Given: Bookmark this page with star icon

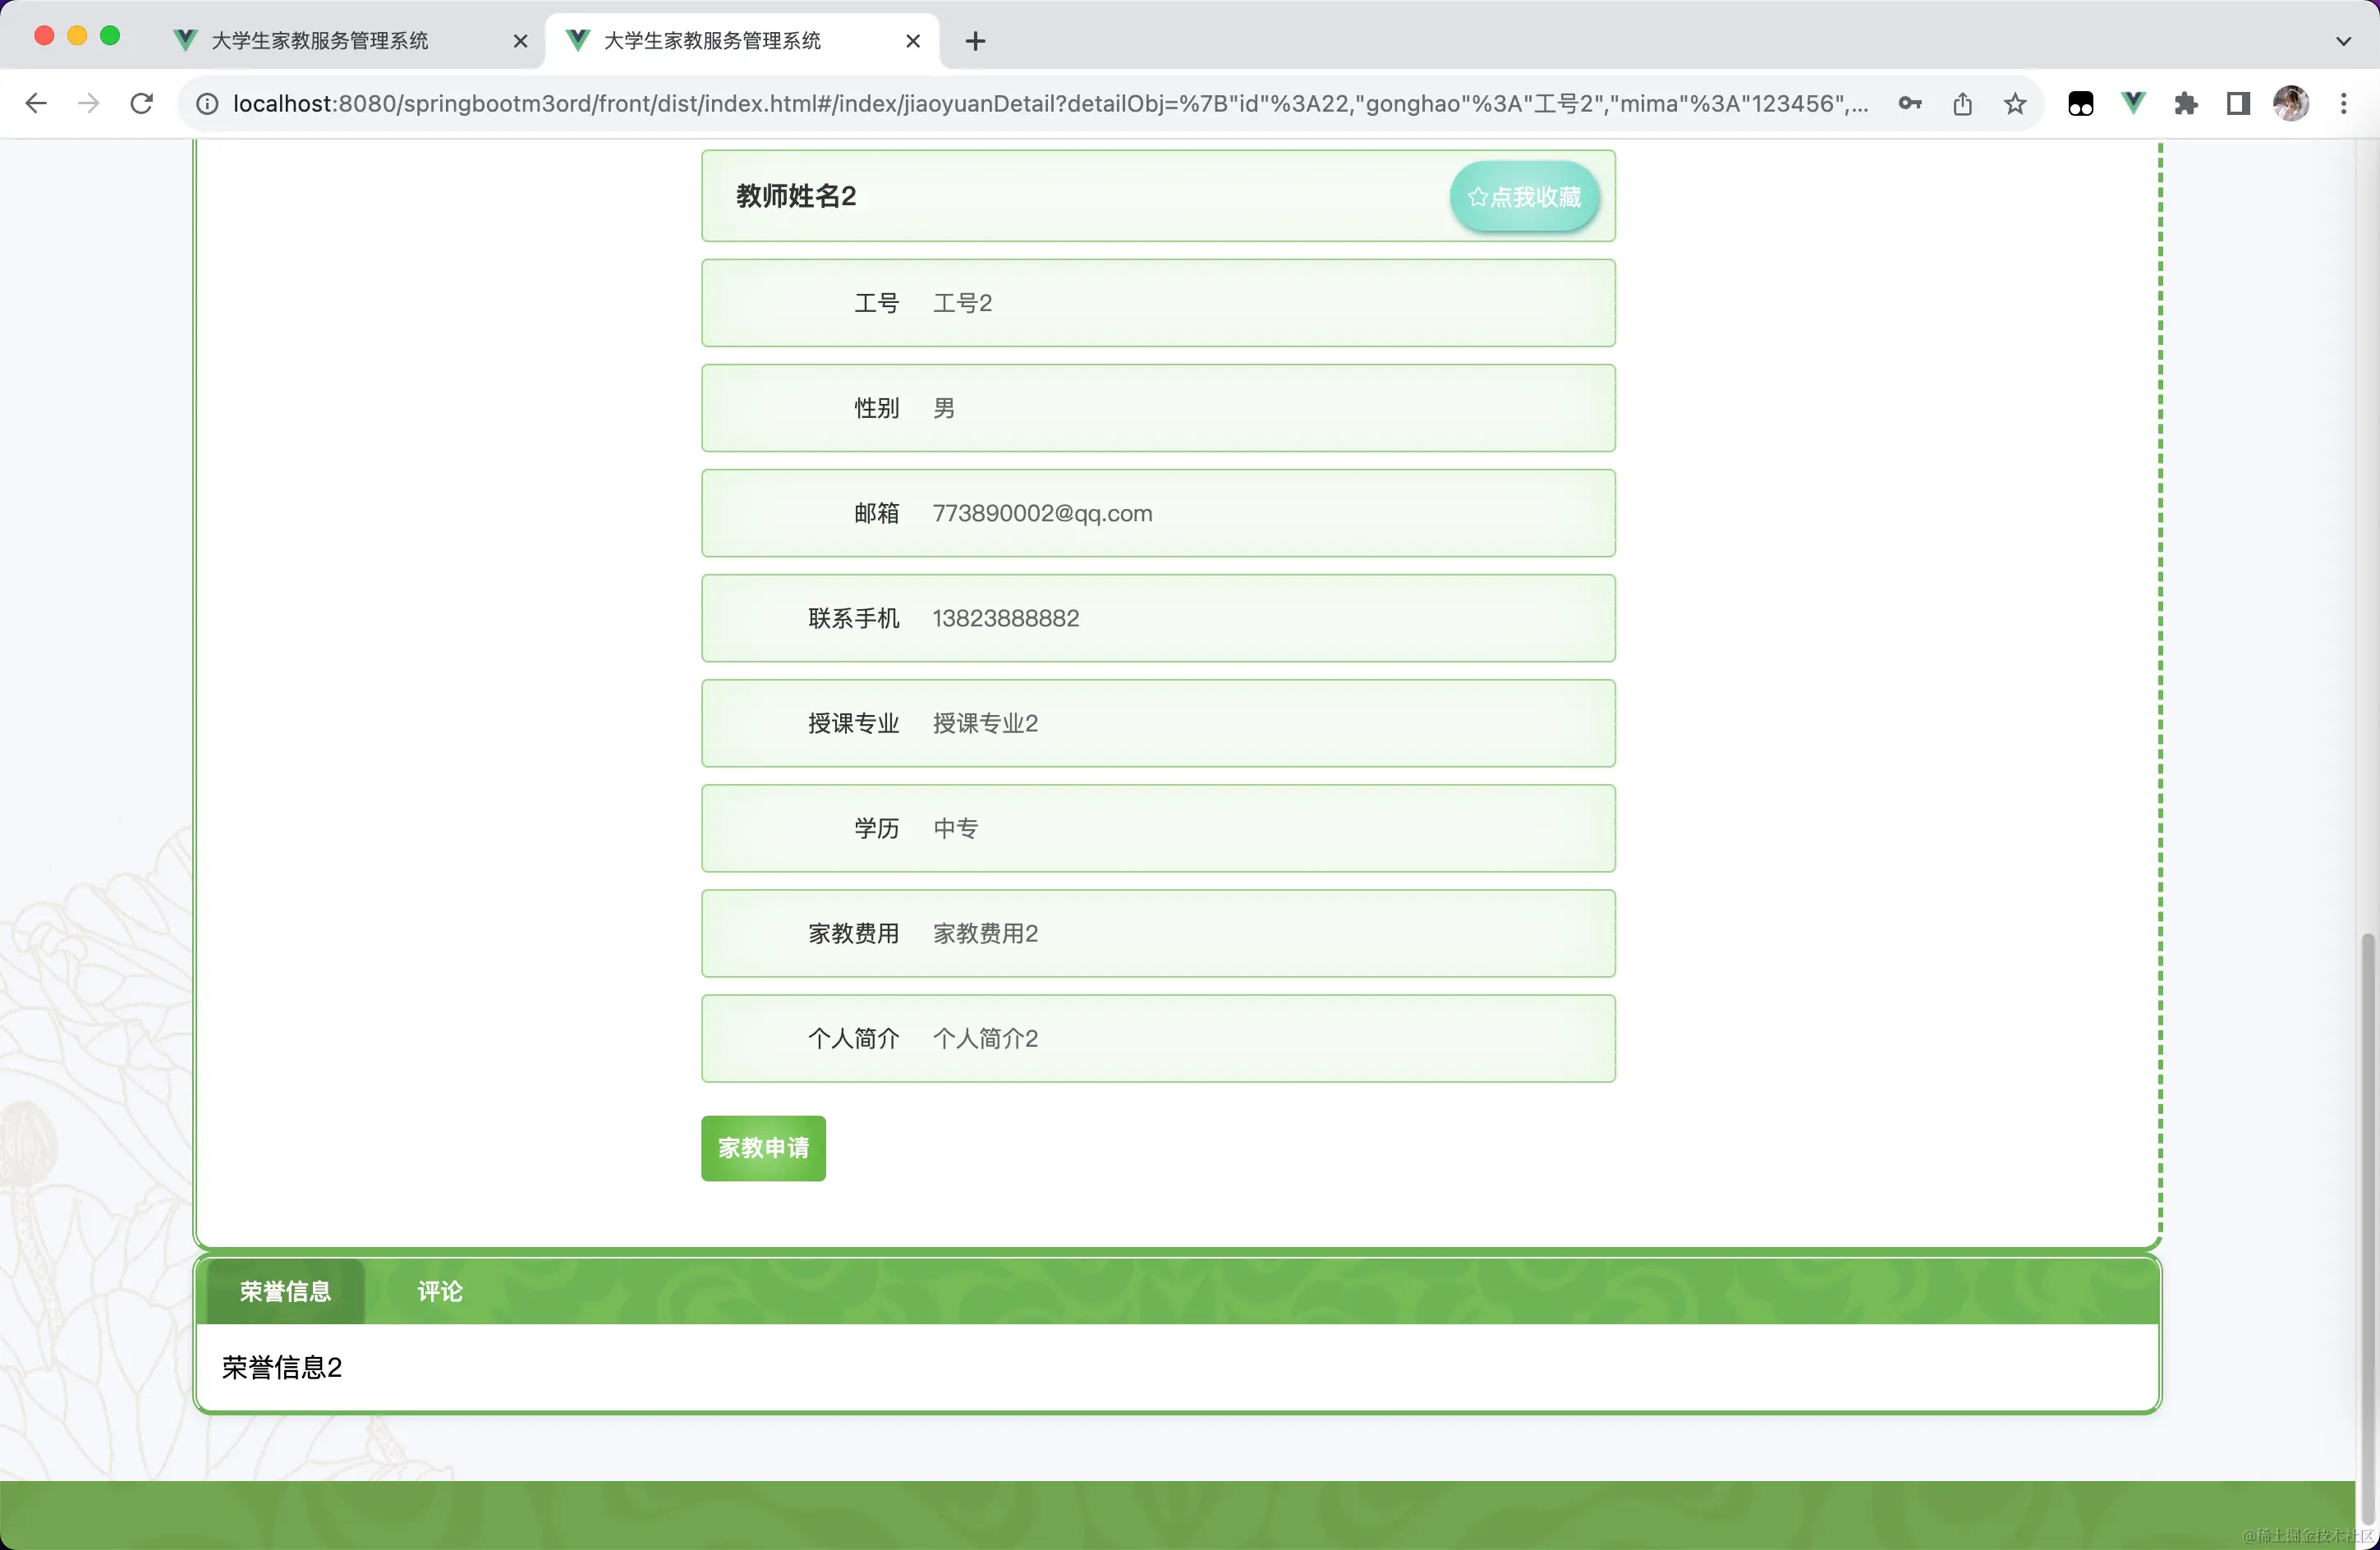Looking at the screenshot, I should pos(2015,104).
